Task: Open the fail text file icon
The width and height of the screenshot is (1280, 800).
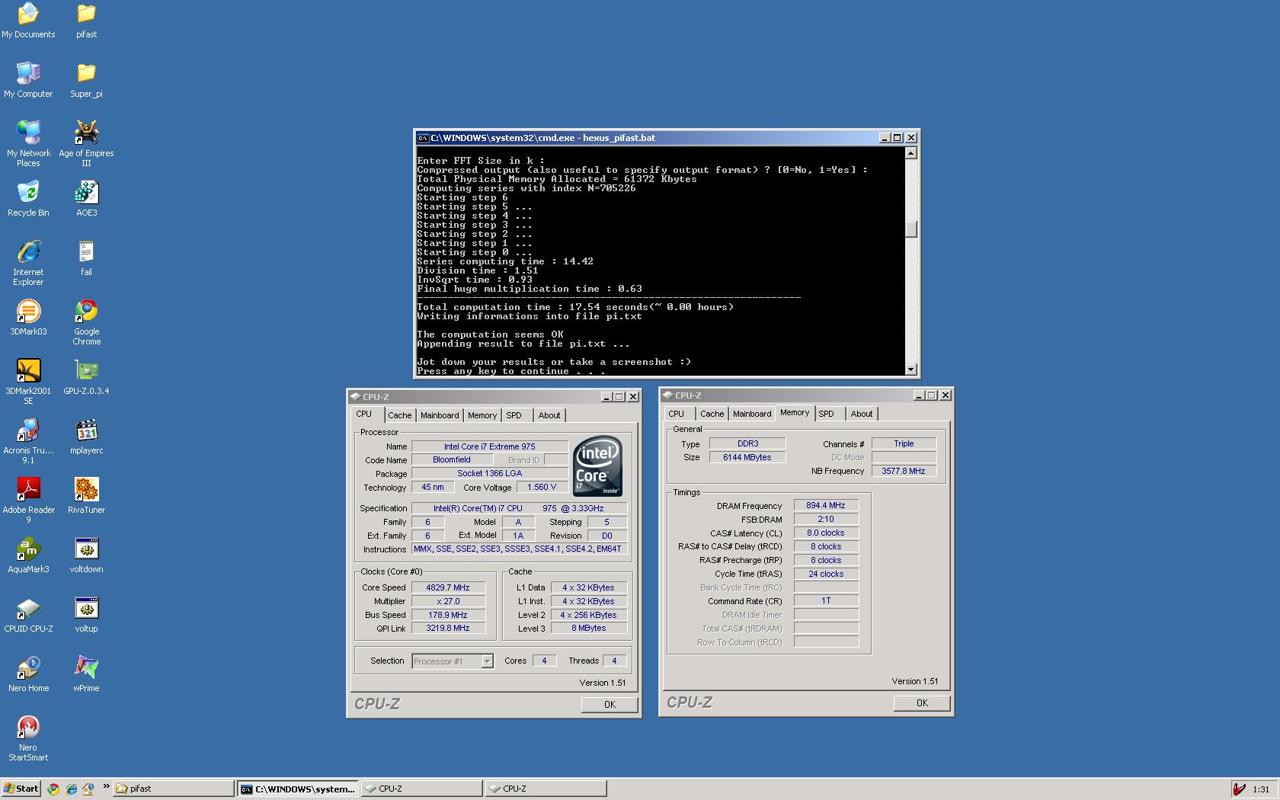Action: point(86,258)
